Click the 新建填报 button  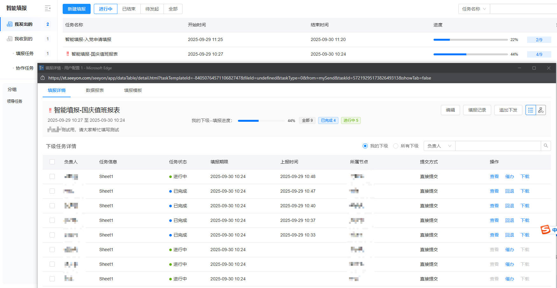point(77,9)
